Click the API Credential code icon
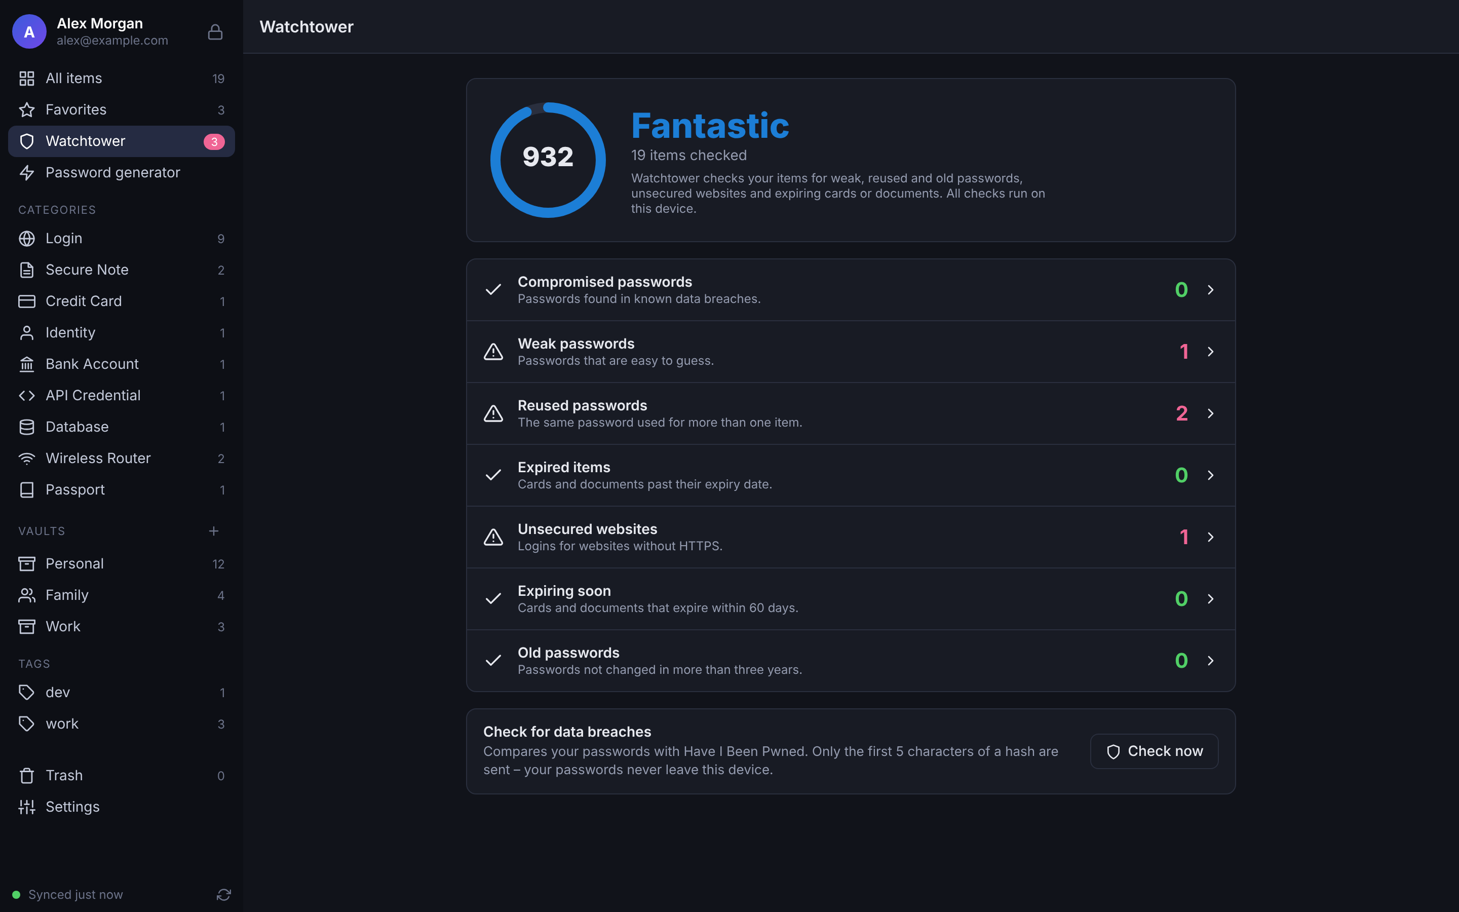 pos(26,395)
